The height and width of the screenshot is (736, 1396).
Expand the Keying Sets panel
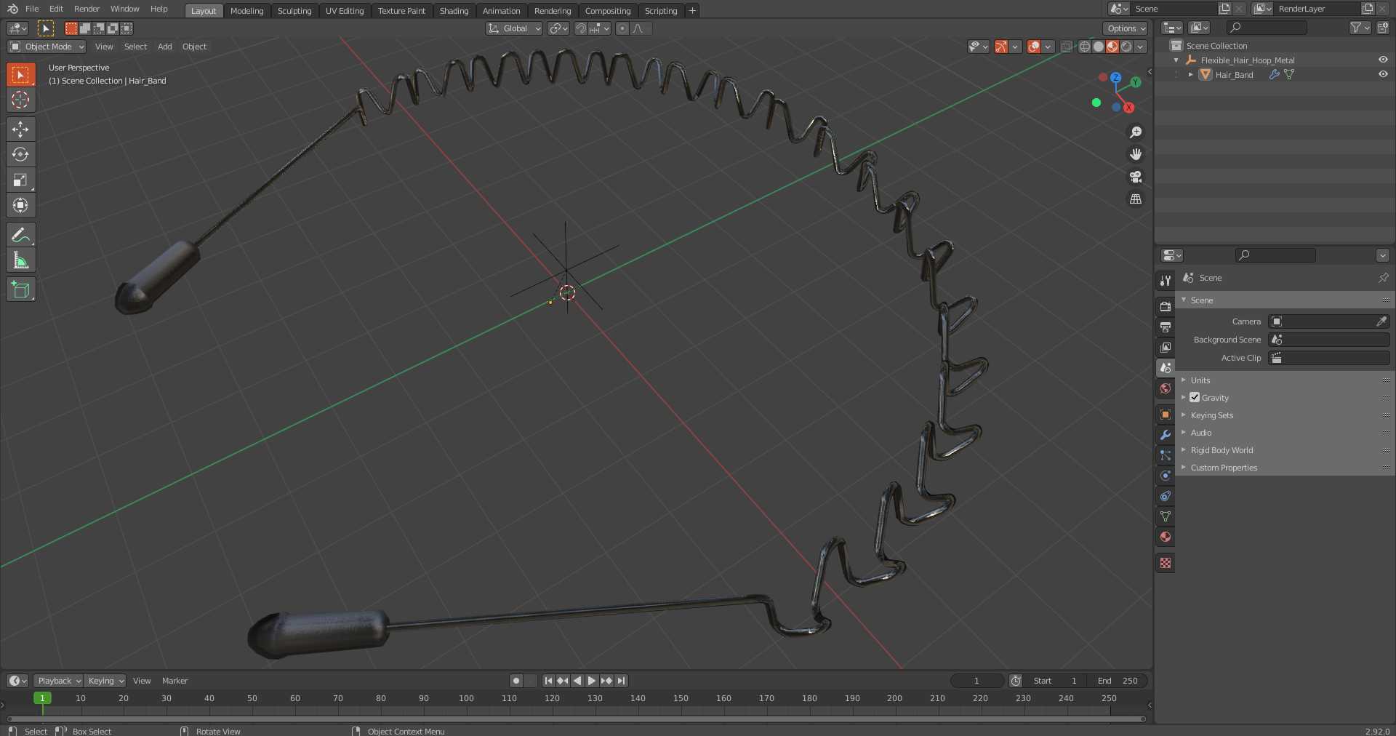(x=1284, y=415)
